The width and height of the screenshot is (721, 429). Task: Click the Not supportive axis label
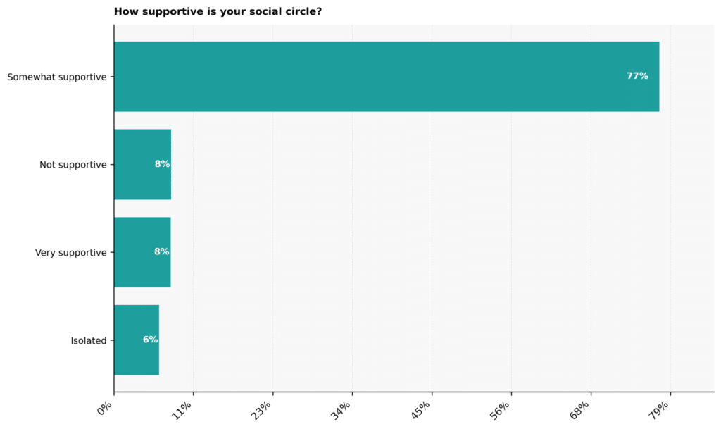click(x=73, y=165)
